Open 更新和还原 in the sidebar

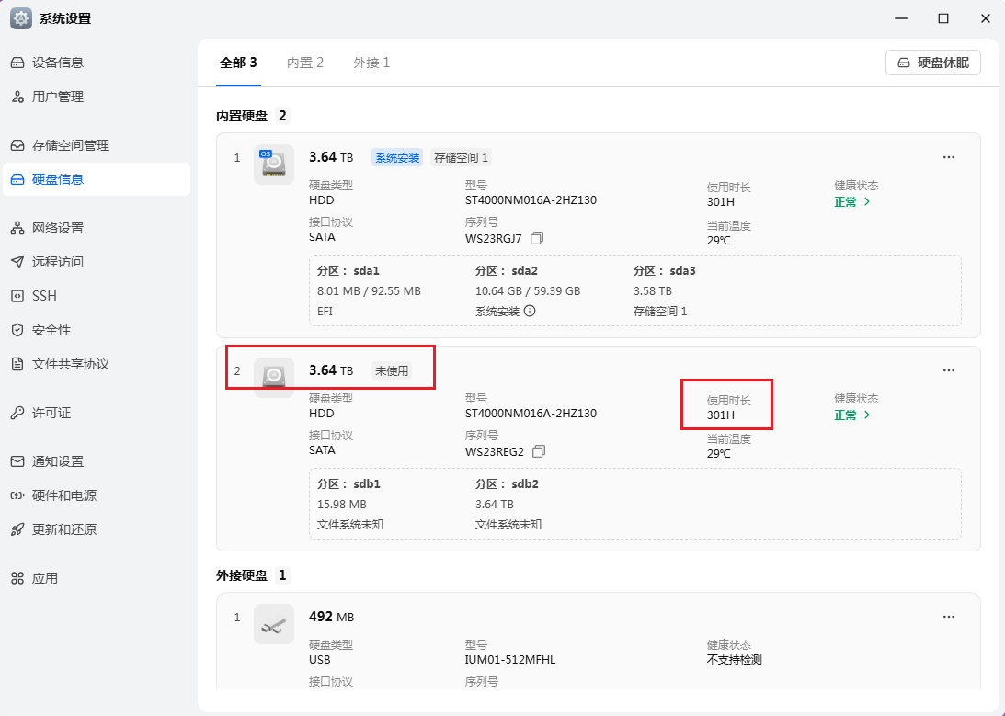click(x=64, y=529)
